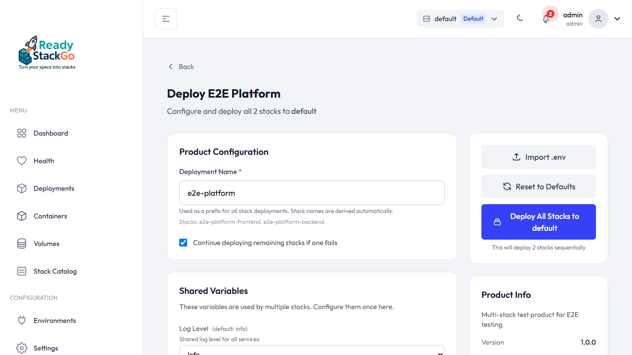The image size is (632, 355).
Task: Click the Back link
Action: 181,66
